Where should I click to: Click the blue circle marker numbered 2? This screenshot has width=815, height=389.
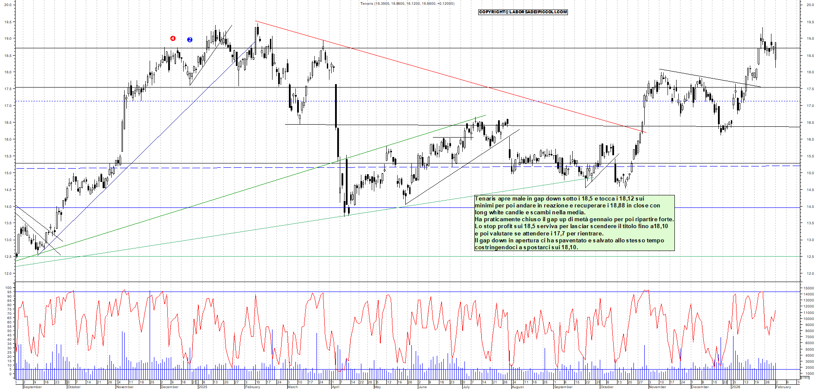(x=190, y=40)
